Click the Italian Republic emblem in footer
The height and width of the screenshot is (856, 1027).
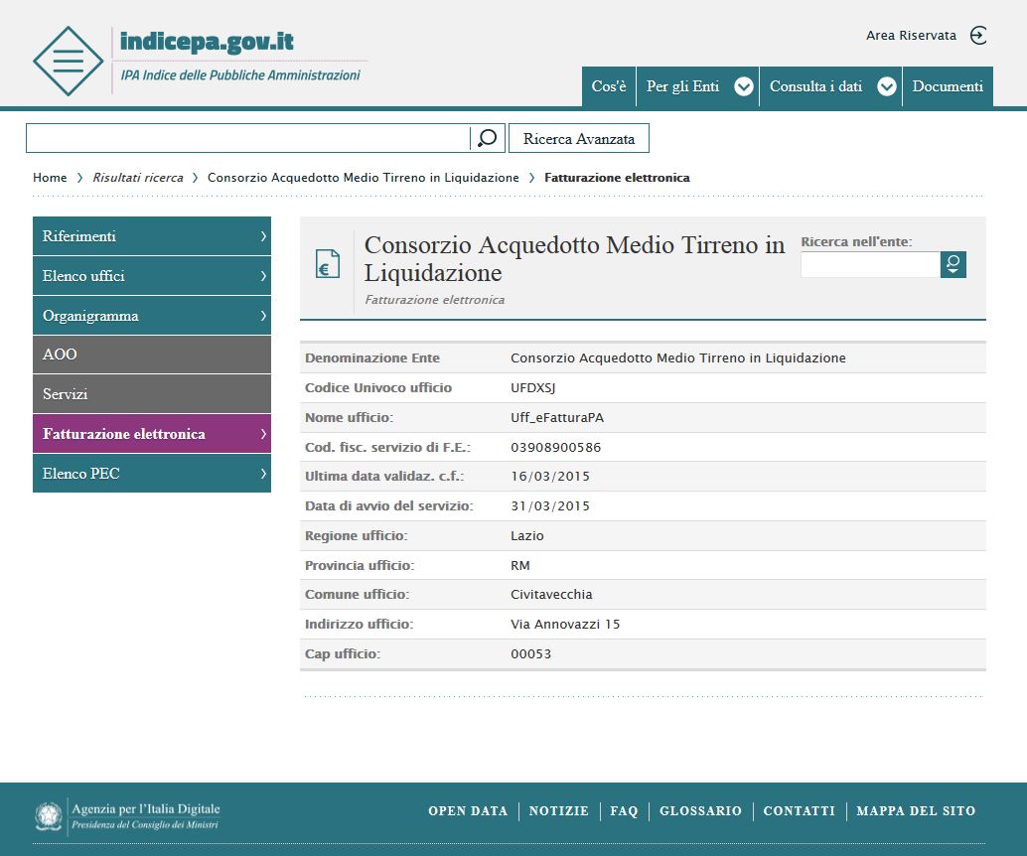click(x=48, y=816)
